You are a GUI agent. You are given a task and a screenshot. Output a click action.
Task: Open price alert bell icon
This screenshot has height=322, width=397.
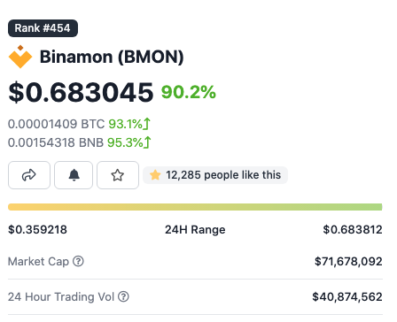[74, 175]
